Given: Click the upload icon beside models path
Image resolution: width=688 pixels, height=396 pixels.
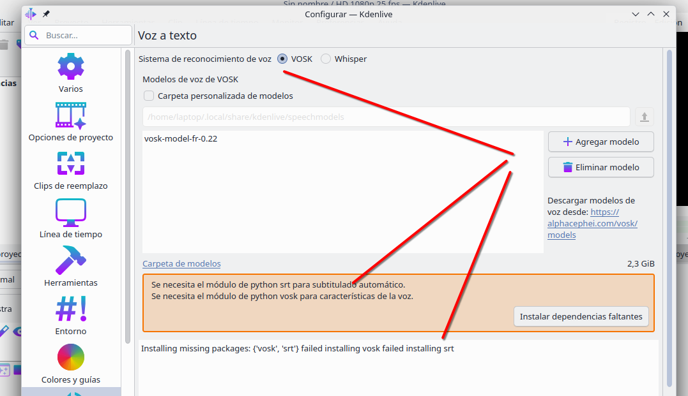Looking at the screenshot, I should tap(644, 117).
